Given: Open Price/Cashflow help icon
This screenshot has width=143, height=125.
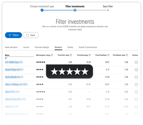Looking at the screenshot, I should click(x=108, y=55).
